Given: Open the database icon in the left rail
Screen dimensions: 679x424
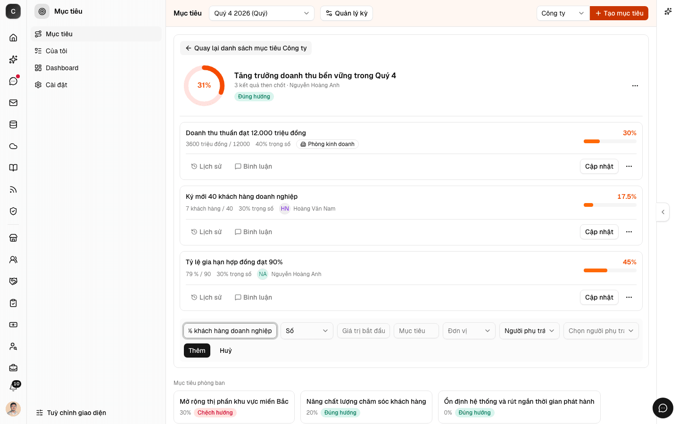Looking at the screenshot, I should (13, 124).
